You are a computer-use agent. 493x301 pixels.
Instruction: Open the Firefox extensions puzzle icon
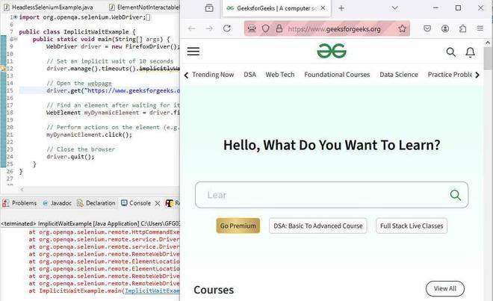[x=462, y=28]
